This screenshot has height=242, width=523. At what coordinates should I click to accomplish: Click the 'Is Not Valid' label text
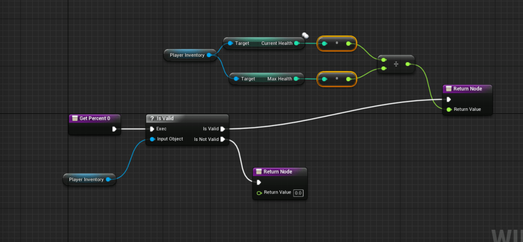(207, 139)
